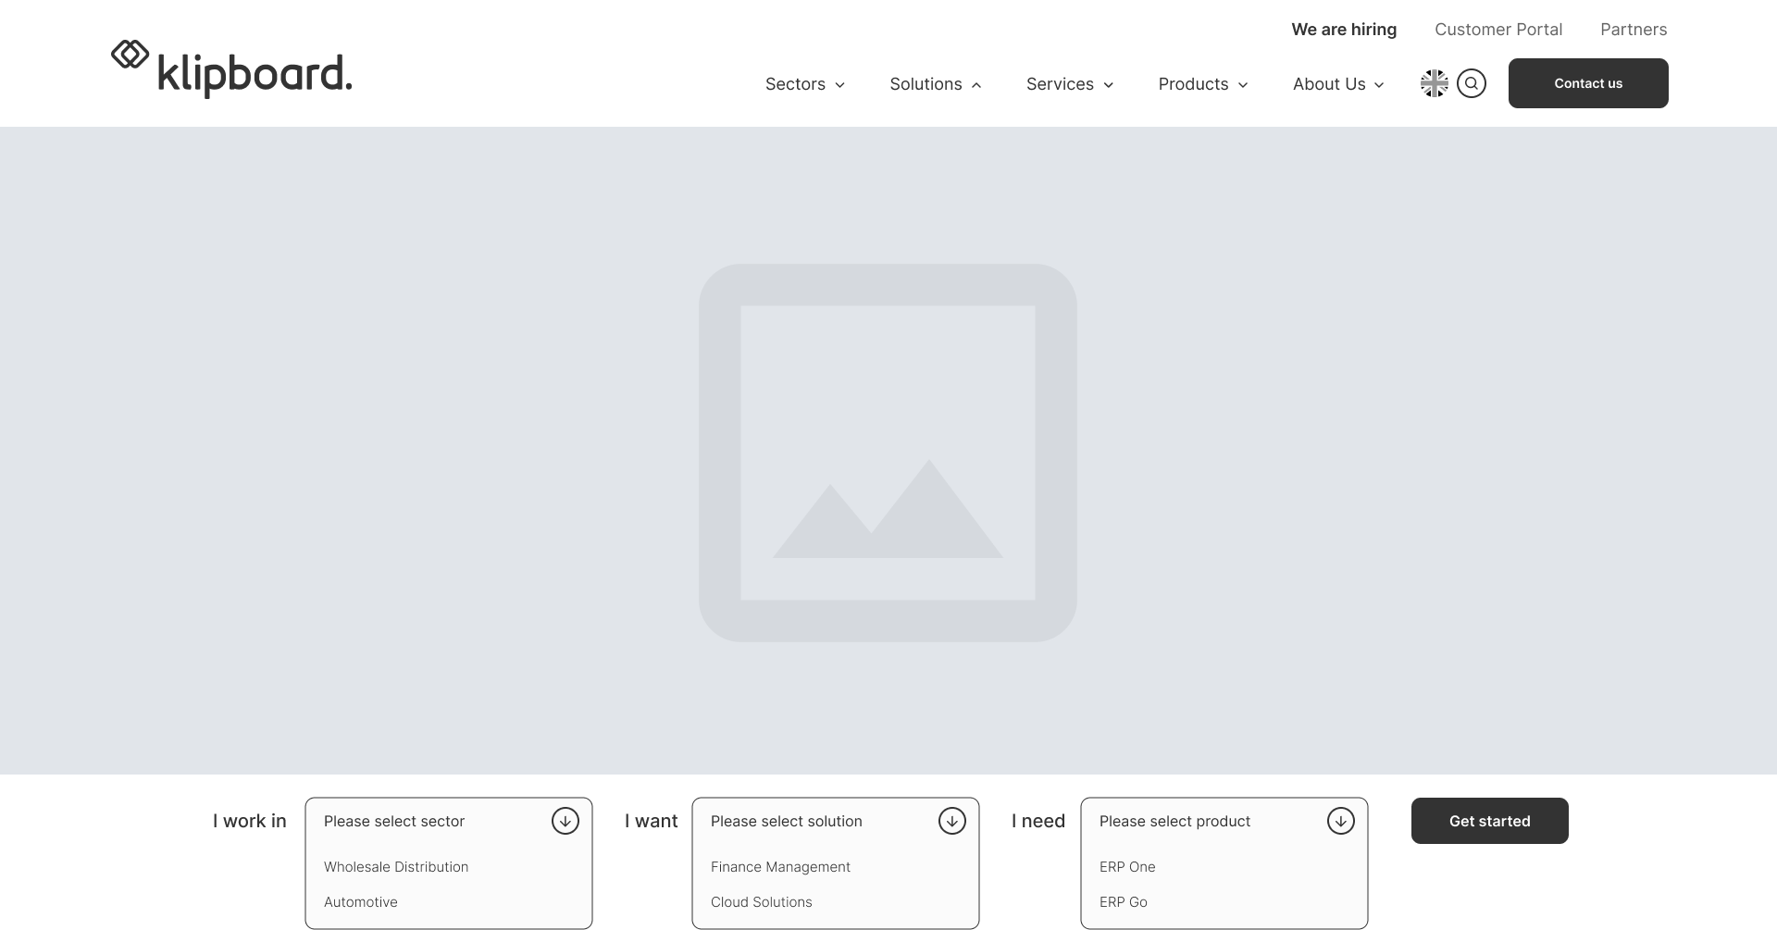
Task: Open the Products menu
Action: 1202,84
